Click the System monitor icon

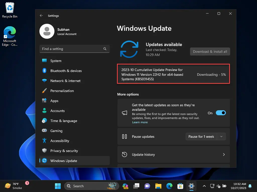click(44, 60)
